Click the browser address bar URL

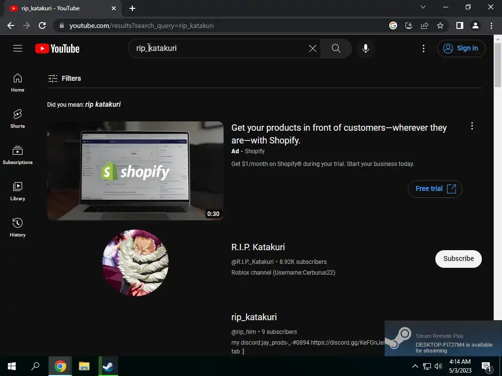click(x=142, y=25)
